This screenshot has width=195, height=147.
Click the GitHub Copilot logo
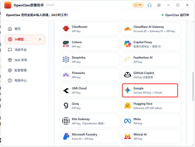(x=127, y=75)
